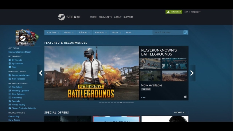
Task: Expand the Games dropdown
Action: 69,32
